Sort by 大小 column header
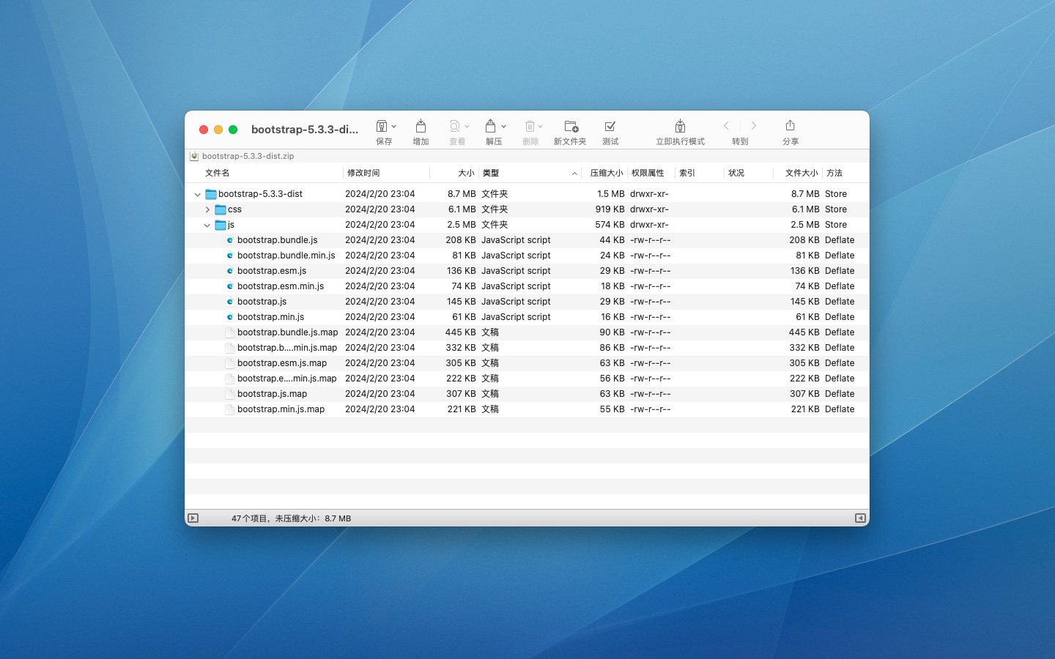Screen dimensions: 1055x659 pos(466,173)
